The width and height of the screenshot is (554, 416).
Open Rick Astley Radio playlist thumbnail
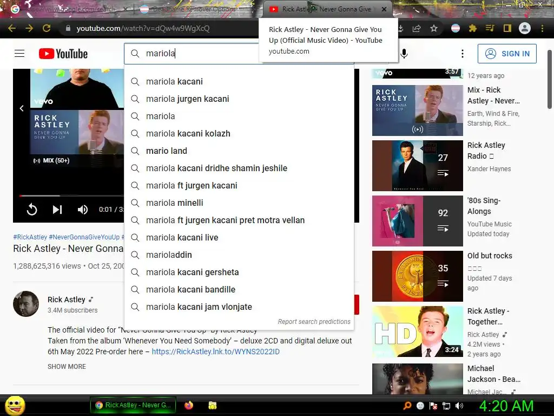pos(417,166)
